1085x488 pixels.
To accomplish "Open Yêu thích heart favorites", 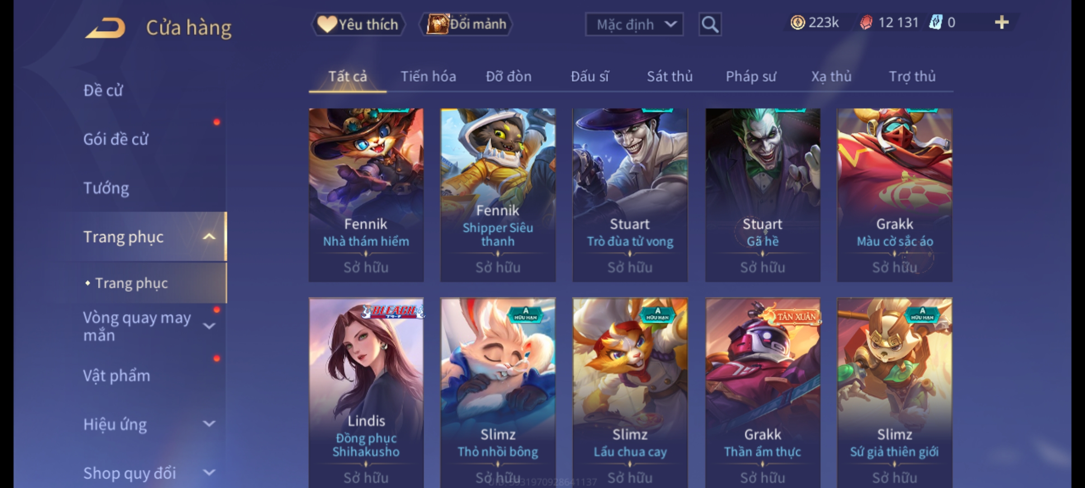I will pyautogui.click(x=358, y=24).
